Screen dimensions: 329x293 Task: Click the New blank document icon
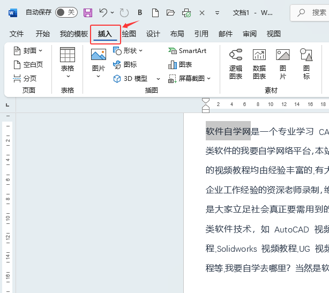click(x=155, y=13)
